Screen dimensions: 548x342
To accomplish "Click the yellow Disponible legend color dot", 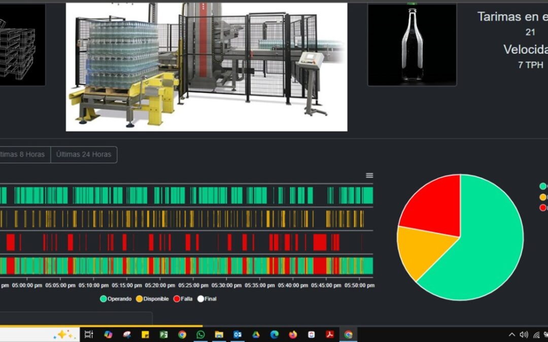I will pyautogui.click(x=139, y=298).
